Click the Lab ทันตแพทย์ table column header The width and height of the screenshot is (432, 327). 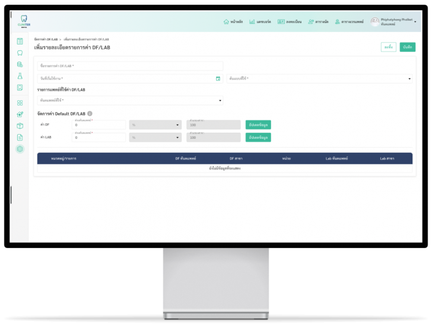pyautogui.click(x=336, y=158)
